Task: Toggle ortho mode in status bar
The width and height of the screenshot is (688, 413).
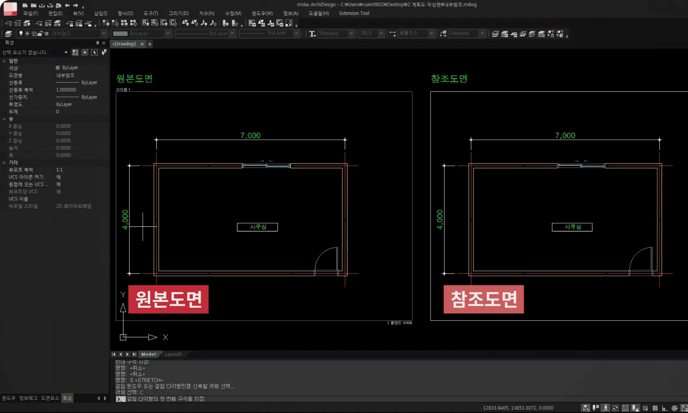Action: 665,408
